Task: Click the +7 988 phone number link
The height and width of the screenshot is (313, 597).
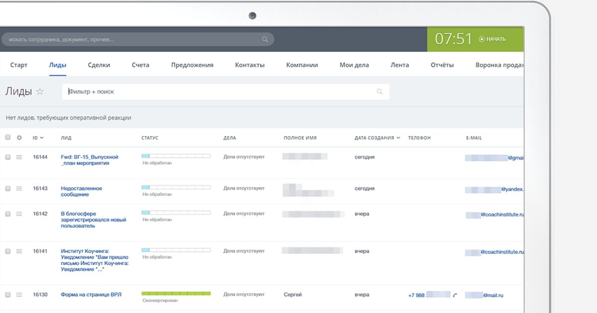Action: point(429,295)
